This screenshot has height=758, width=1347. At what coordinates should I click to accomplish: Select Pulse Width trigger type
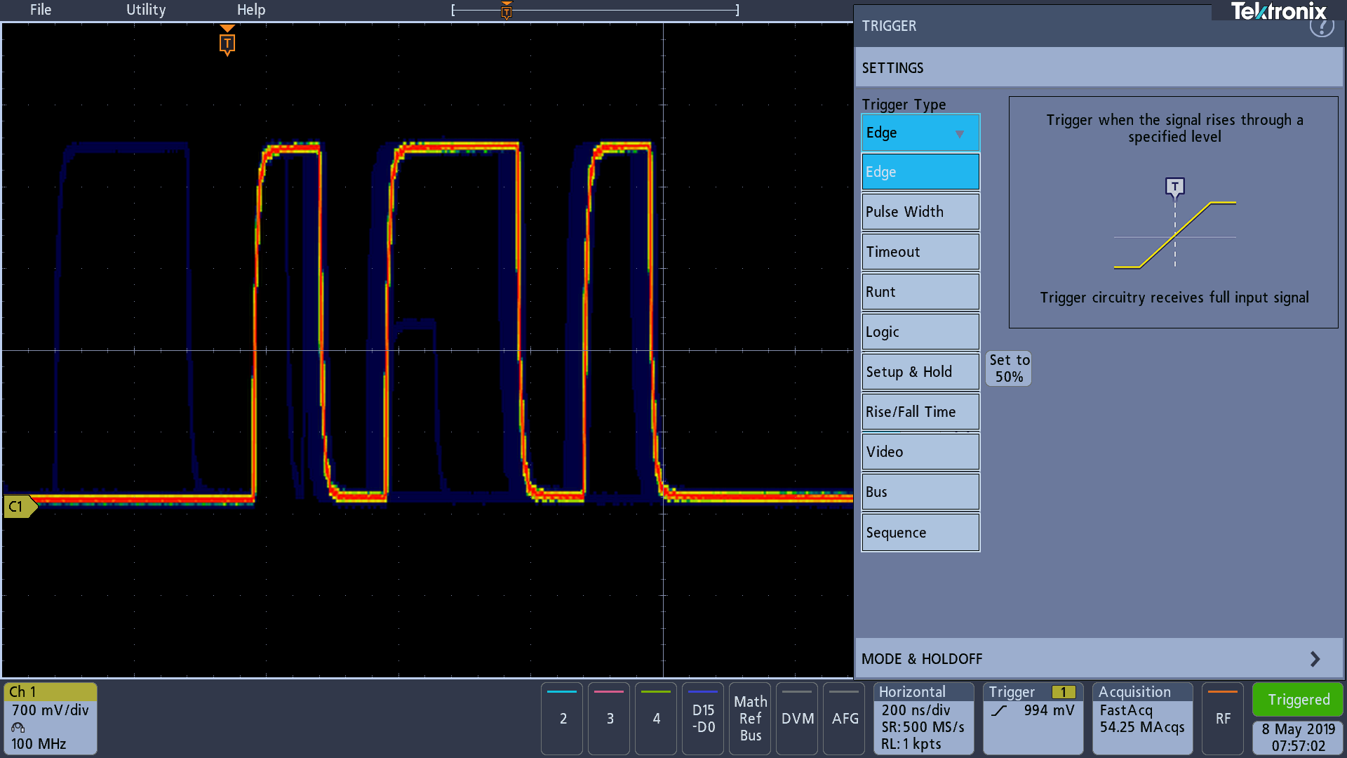click(x=920, y=212)
